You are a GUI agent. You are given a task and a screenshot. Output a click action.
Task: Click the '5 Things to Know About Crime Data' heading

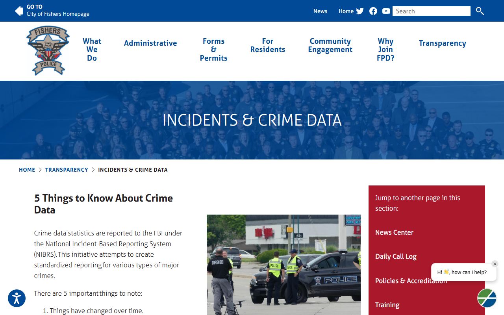(x=104, y=204)
